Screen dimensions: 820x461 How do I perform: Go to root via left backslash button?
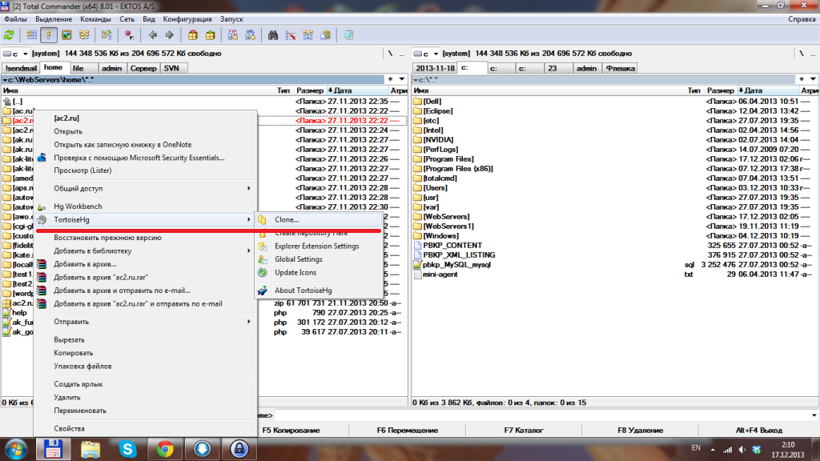390,54
